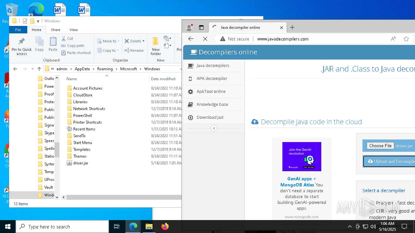Click Download Jad sidebar item
The image size is (415, 233).
pos(214,117)
